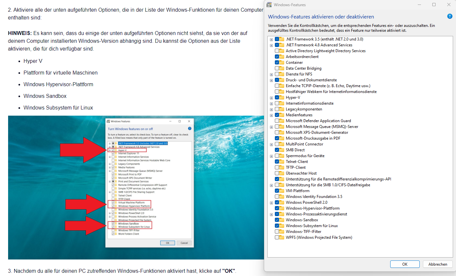Uncheck the Windows-Subsystem für Linux checkbox

tap(277, 226)
